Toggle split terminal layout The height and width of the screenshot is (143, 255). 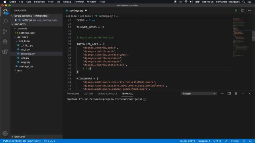click(x=229, y=94)
